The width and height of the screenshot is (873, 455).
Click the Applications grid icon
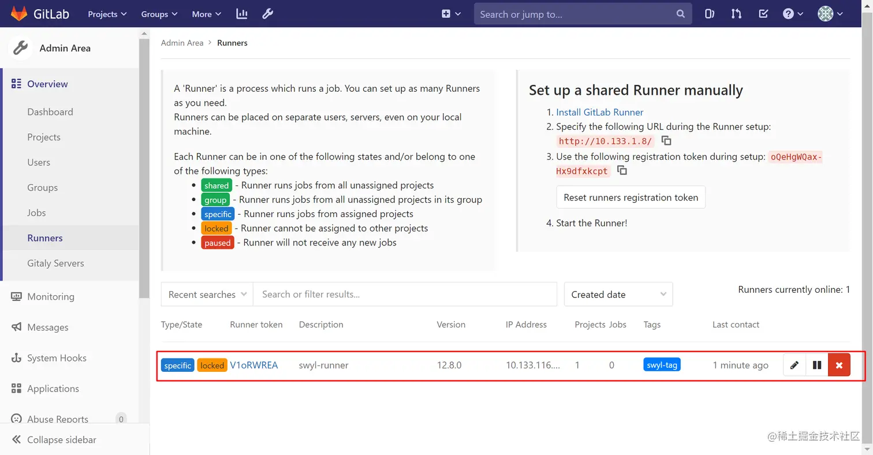tap(16, 389)
